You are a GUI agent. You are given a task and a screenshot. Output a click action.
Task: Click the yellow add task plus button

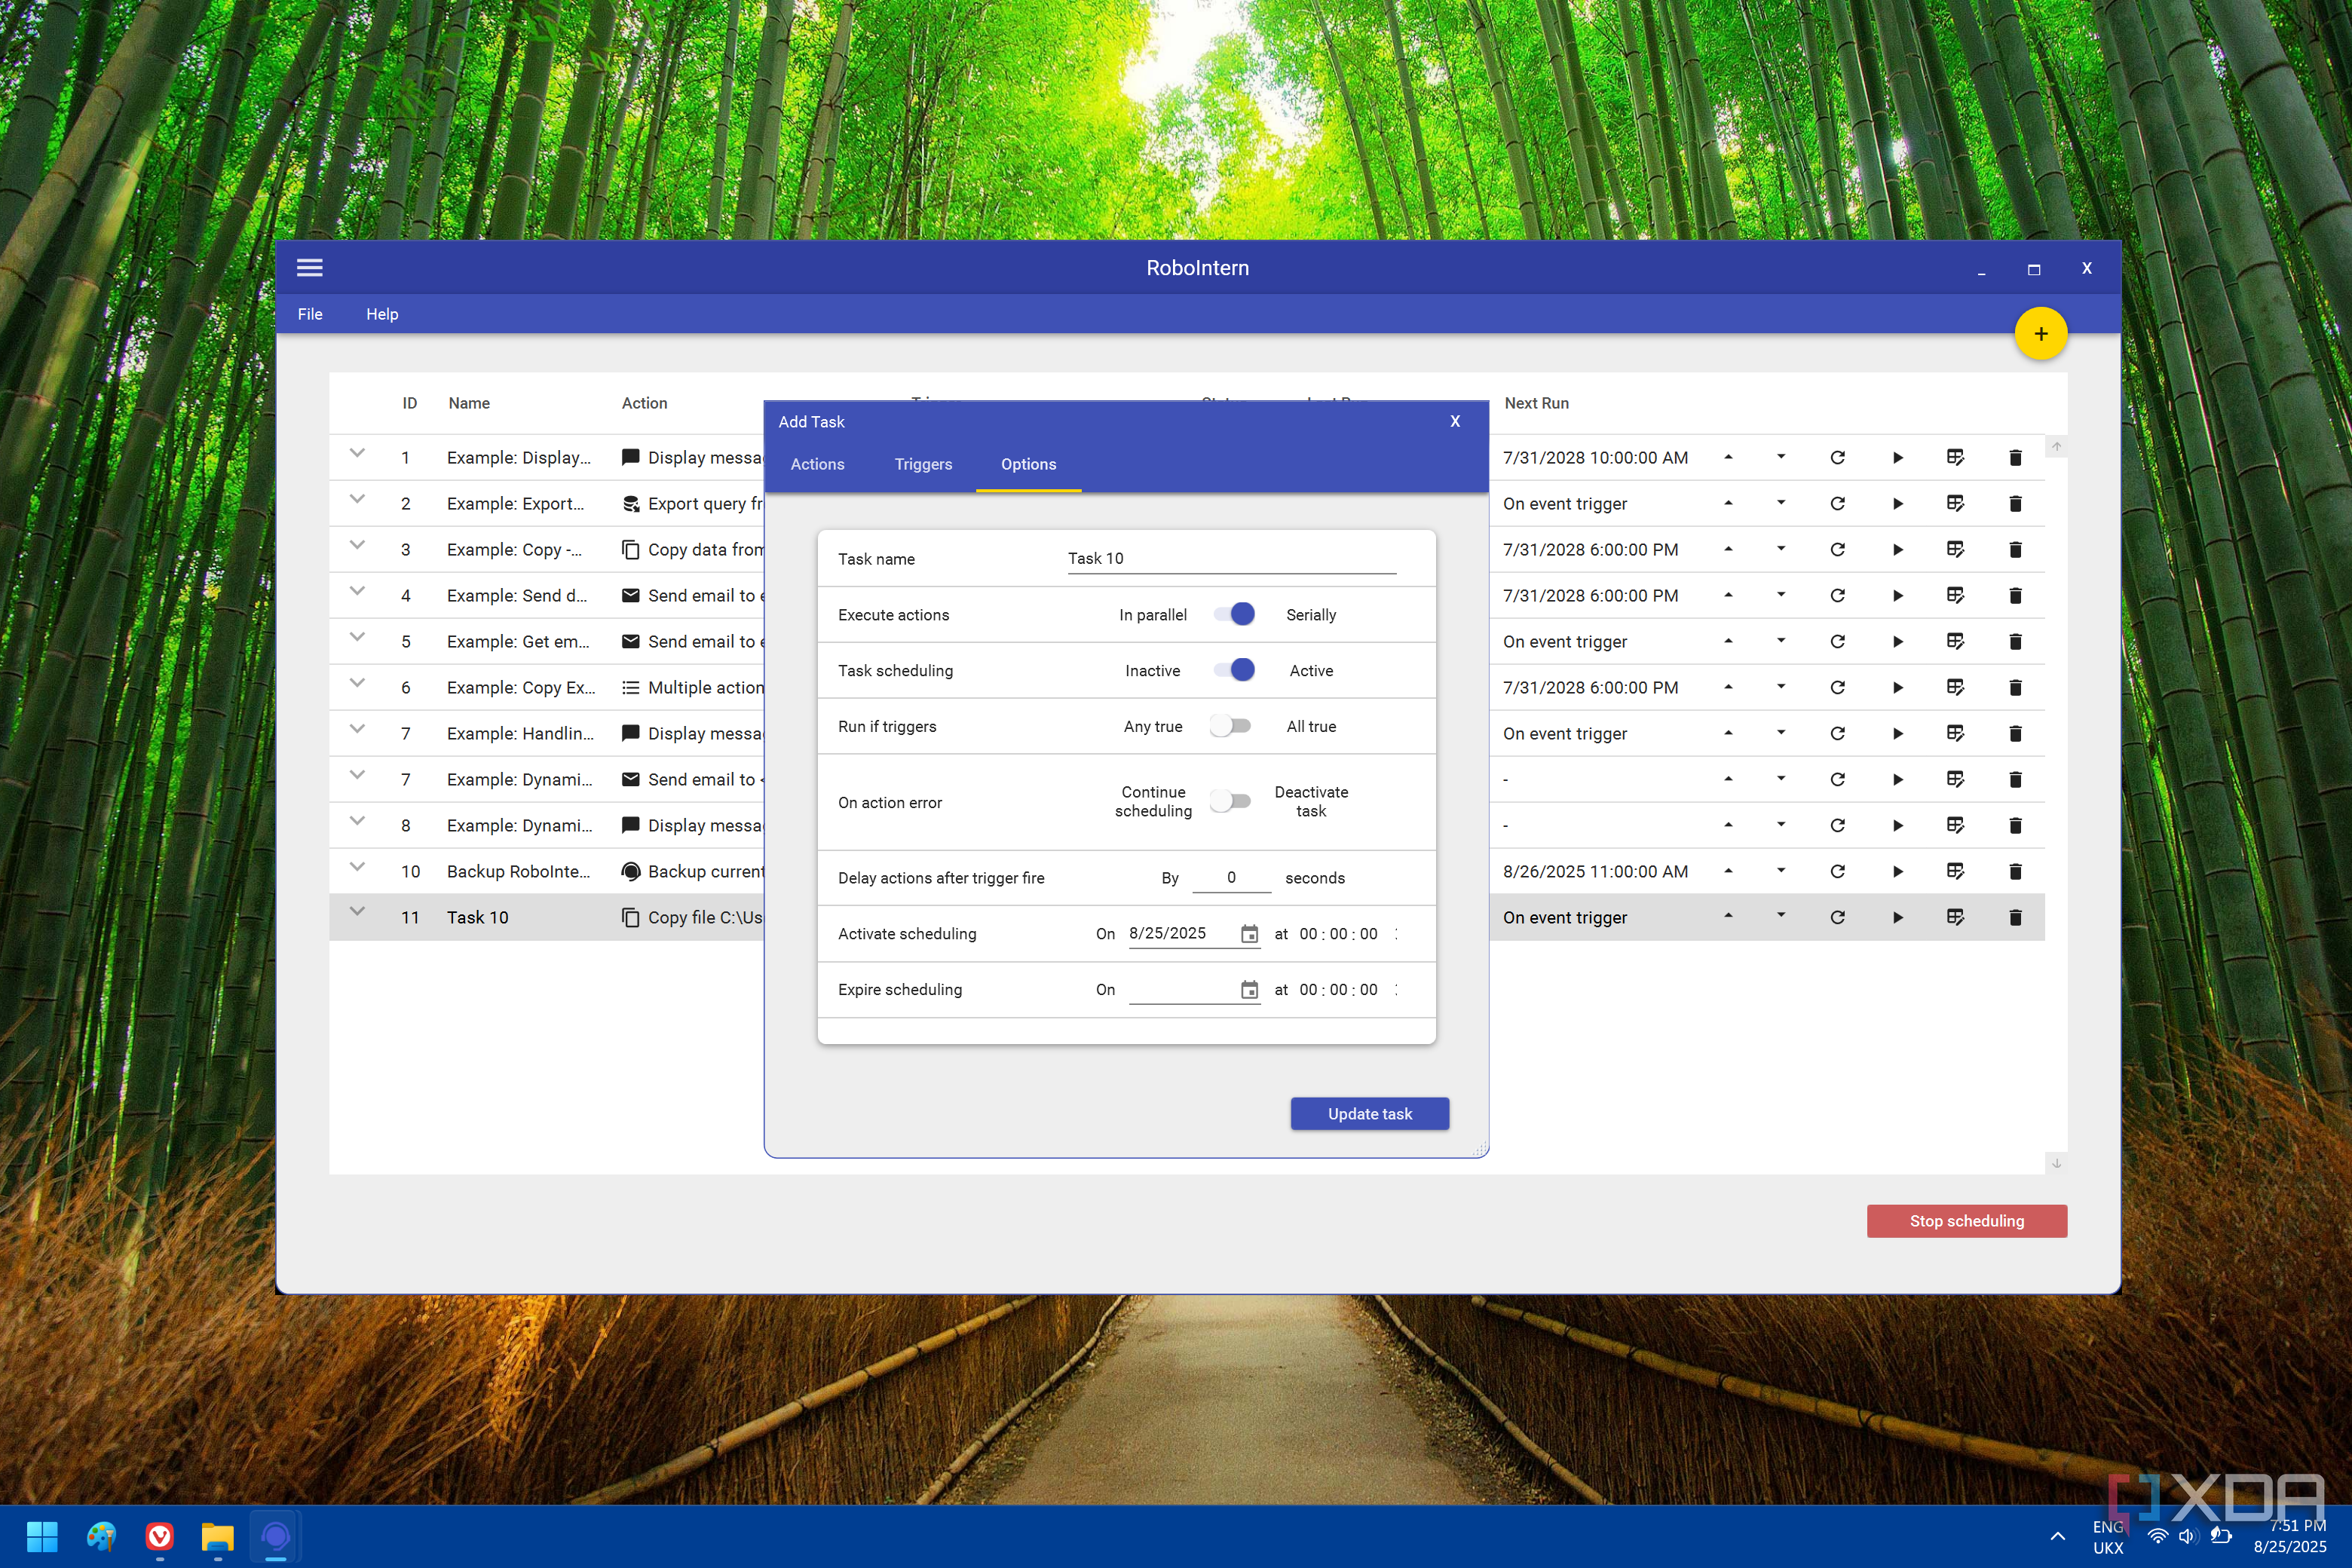pos(2040,334)
